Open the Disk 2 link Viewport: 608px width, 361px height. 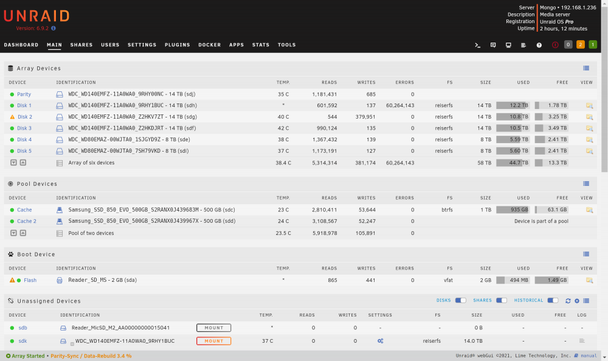[x=25, y=117]
